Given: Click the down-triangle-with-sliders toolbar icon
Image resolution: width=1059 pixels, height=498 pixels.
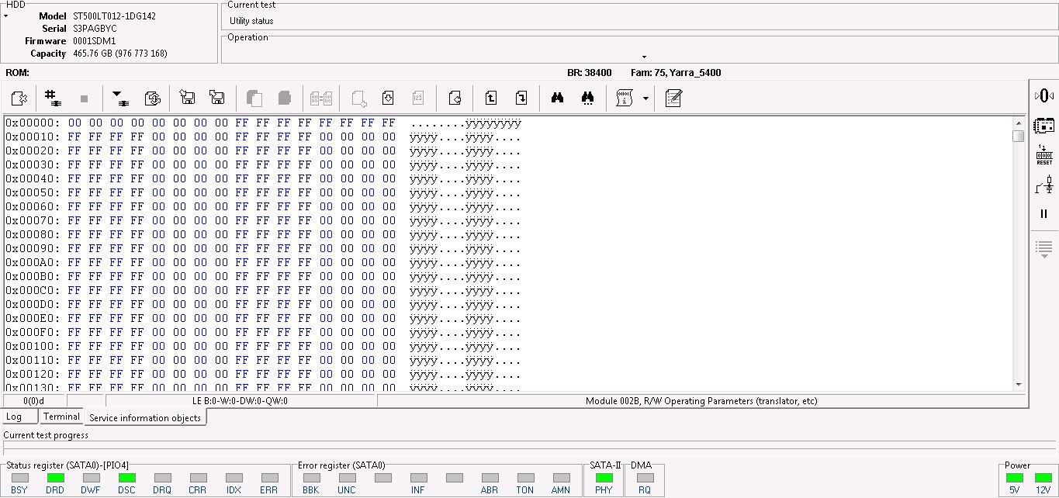Looking at the screenshot, I should point(120,99).
